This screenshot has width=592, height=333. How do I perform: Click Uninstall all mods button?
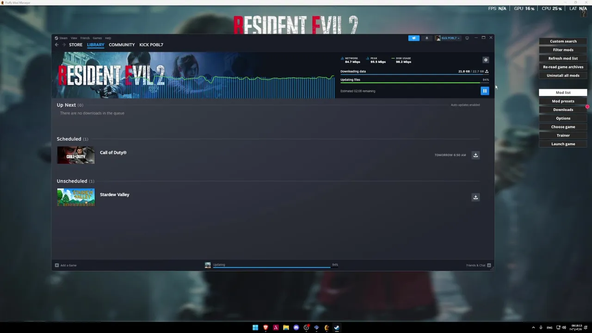click(563, 75)
